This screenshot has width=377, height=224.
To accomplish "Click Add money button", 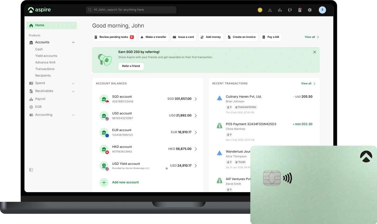I will [x=211, y=37].
